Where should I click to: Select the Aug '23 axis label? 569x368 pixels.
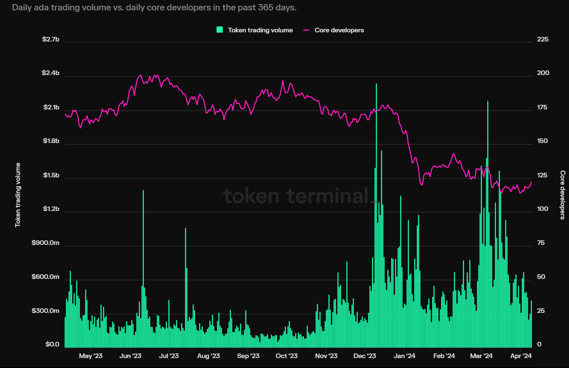(x=208, y=356)
